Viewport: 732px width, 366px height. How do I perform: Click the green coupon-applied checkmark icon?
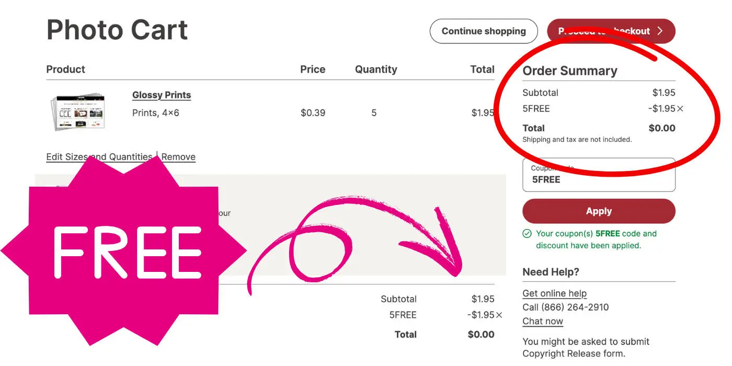527,234
